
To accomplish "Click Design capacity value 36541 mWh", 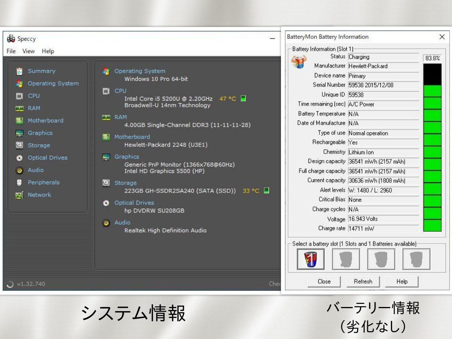I will 383,162.
